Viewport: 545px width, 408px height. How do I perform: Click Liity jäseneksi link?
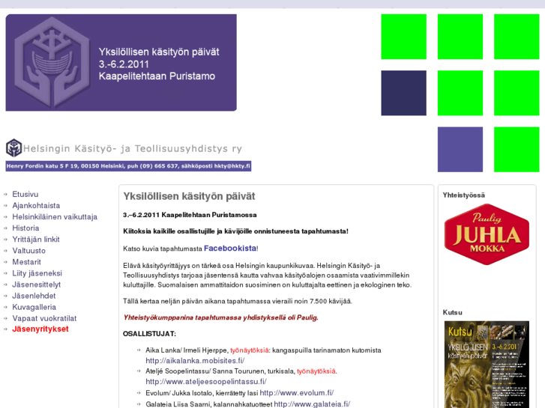[37, 273]
